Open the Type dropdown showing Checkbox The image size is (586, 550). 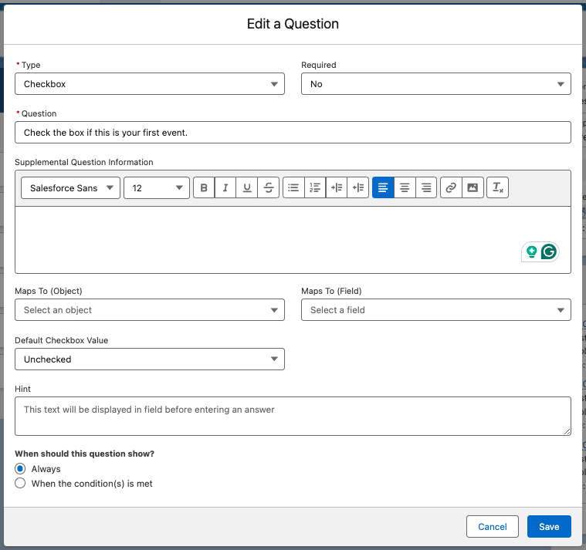(150, 84)
